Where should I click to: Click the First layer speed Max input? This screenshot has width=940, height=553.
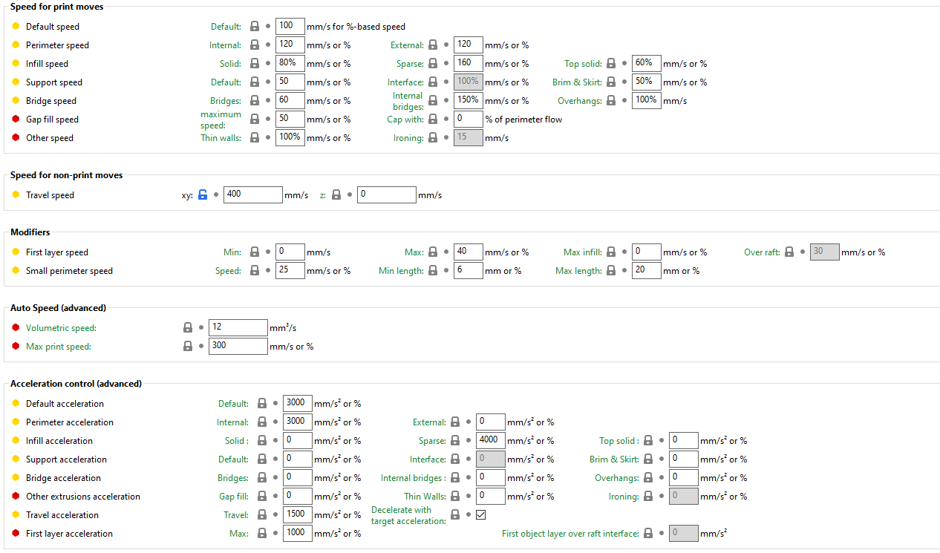point(469,252)
